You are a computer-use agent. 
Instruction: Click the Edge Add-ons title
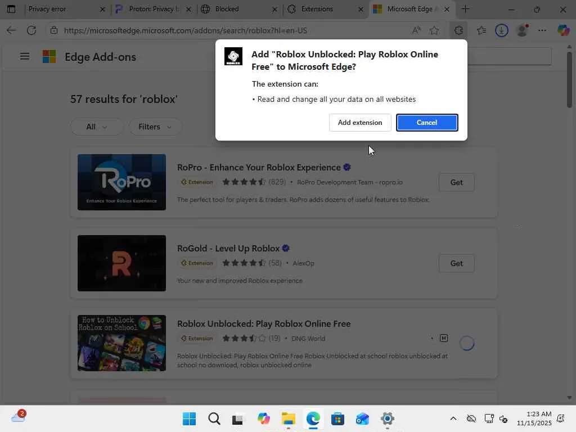point(100,57)
